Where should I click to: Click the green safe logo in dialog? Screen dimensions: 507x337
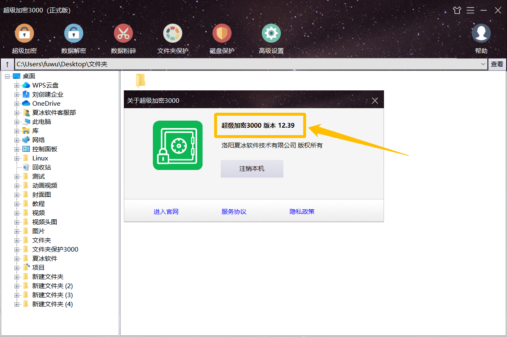[178, 145]
